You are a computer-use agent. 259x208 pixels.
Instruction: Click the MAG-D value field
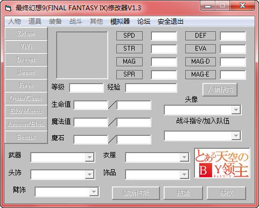[x=233, y=62]
